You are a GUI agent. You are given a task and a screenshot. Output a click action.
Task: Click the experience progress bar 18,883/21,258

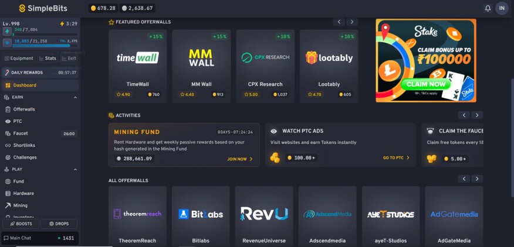coord(45,46)
